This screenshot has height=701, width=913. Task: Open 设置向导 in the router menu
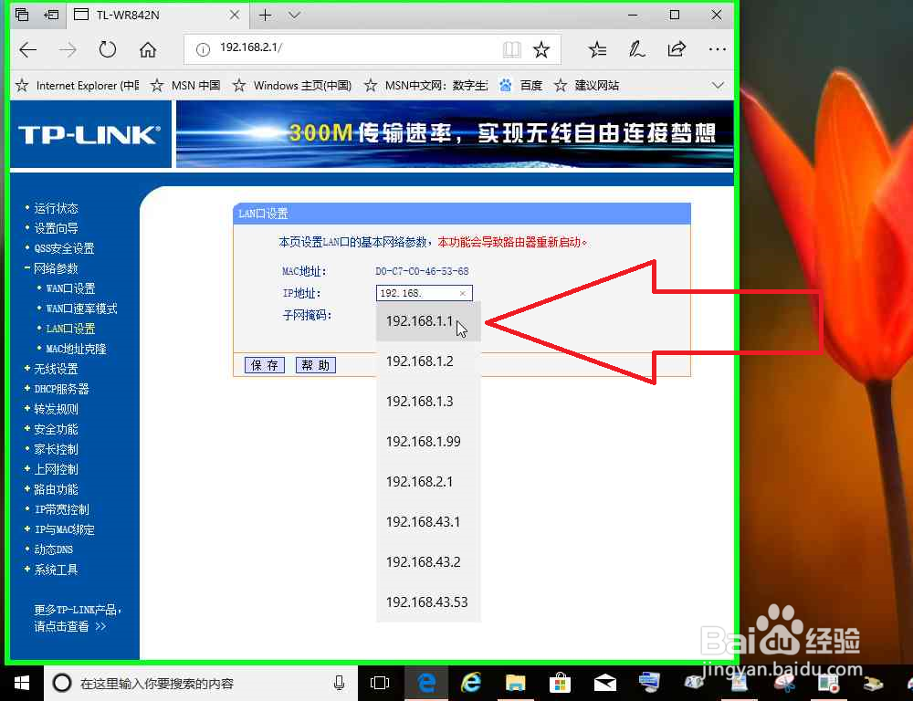56,228
